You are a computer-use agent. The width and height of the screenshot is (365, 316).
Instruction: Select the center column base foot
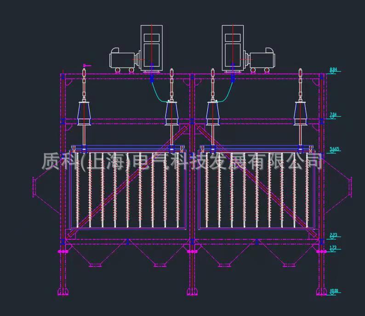(x=192, y=291)
